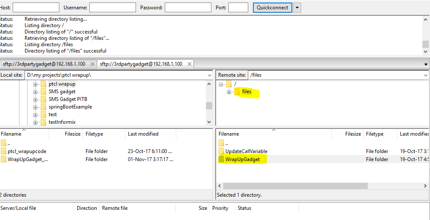Click the Password input field

pos(188,8)
